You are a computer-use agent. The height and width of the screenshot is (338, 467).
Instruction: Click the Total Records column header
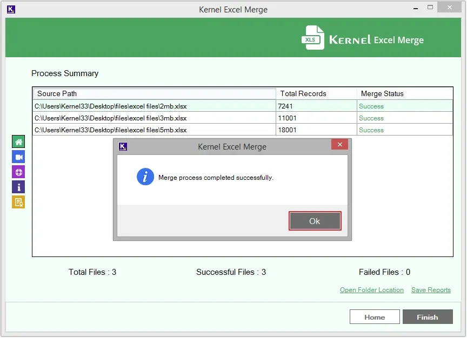pyautogui.click(x=316, y=93)
